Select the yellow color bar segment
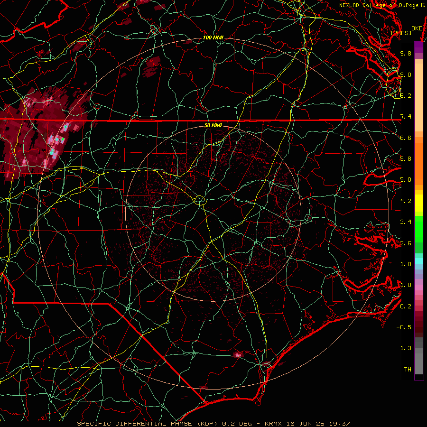 coord(419,203)
